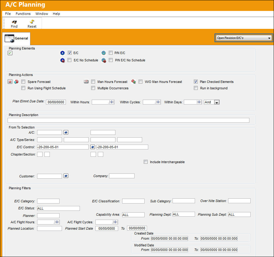274x257 pixels.
Task: Click the icon beside W/O Man Hours Forecast
Action: (133, 81)
